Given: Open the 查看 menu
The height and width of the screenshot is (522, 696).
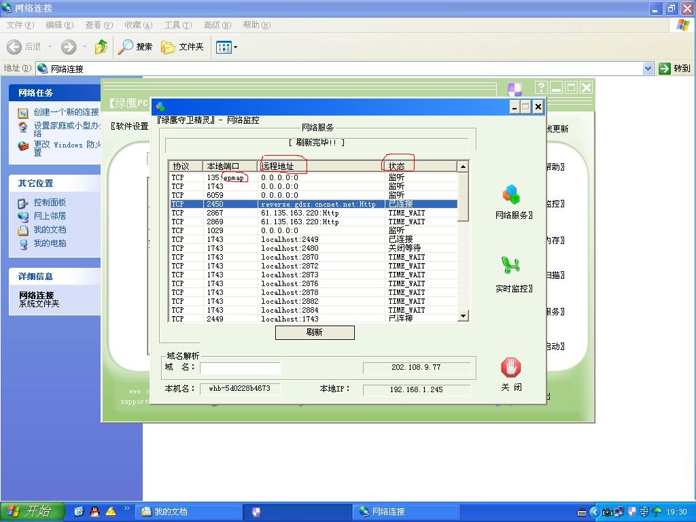Looking at the screenshot, I should pos(99,25).
